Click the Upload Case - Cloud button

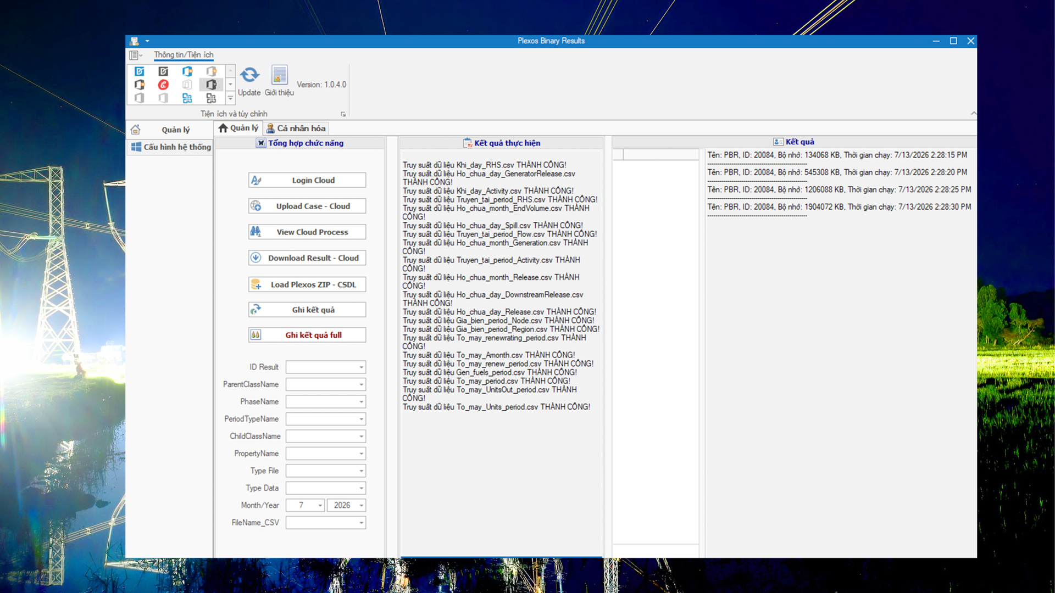(307, 206)
